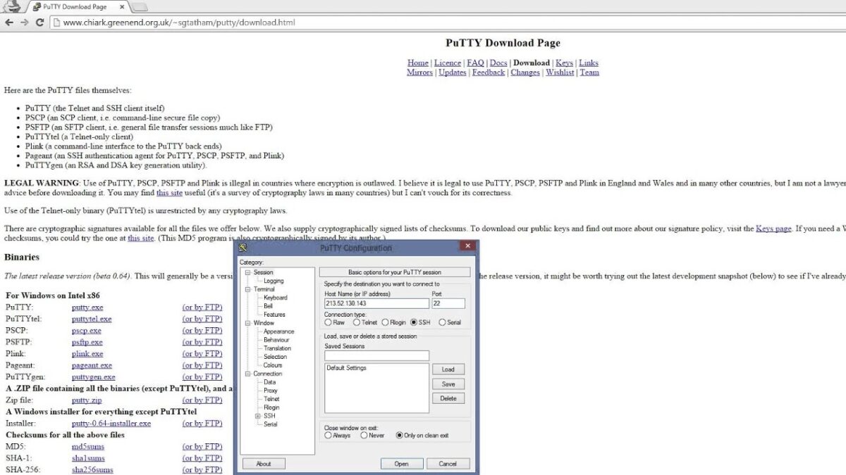Click the new tab button beside the PuTTY tab

point(140,7)
